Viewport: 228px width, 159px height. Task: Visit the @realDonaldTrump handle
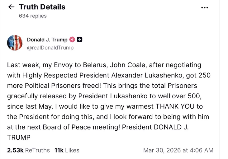coord(50,48)
